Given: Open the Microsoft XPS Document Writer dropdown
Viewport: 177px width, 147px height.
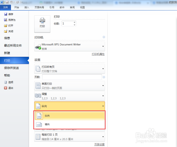Looking at the screenshot, I should click(70, 47).
